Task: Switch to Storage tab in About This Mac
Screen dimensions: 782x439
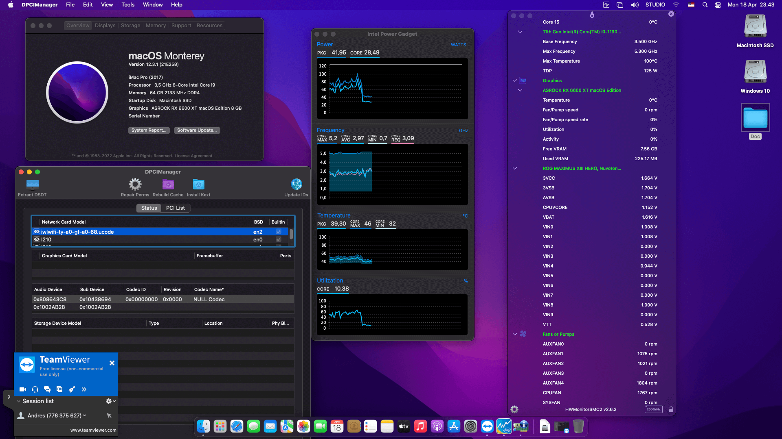Action: (131, 25)
